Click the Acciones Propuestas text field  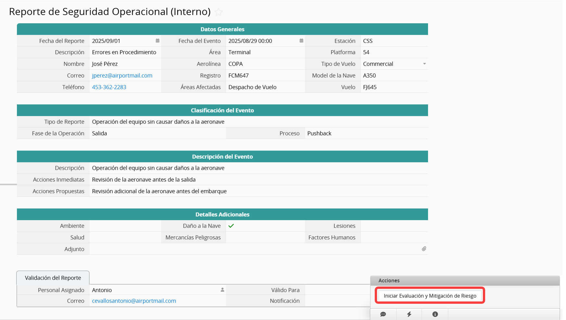tap(258, 191)
